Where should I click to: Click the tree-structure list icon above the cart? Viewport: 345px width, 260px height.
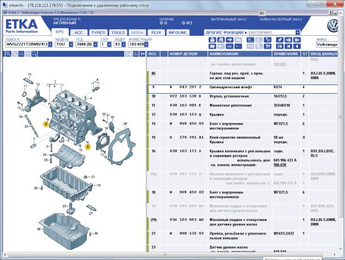click(x=267, y=40)
